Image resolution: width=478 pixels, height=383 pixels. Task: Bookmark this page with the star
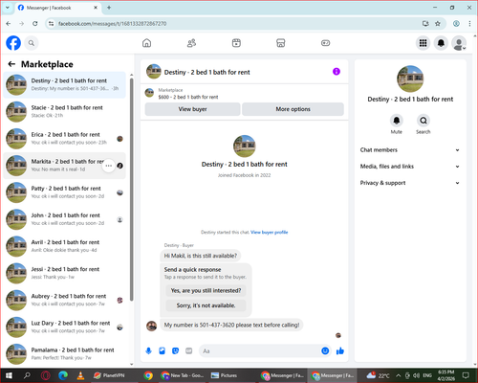(438, 24)
